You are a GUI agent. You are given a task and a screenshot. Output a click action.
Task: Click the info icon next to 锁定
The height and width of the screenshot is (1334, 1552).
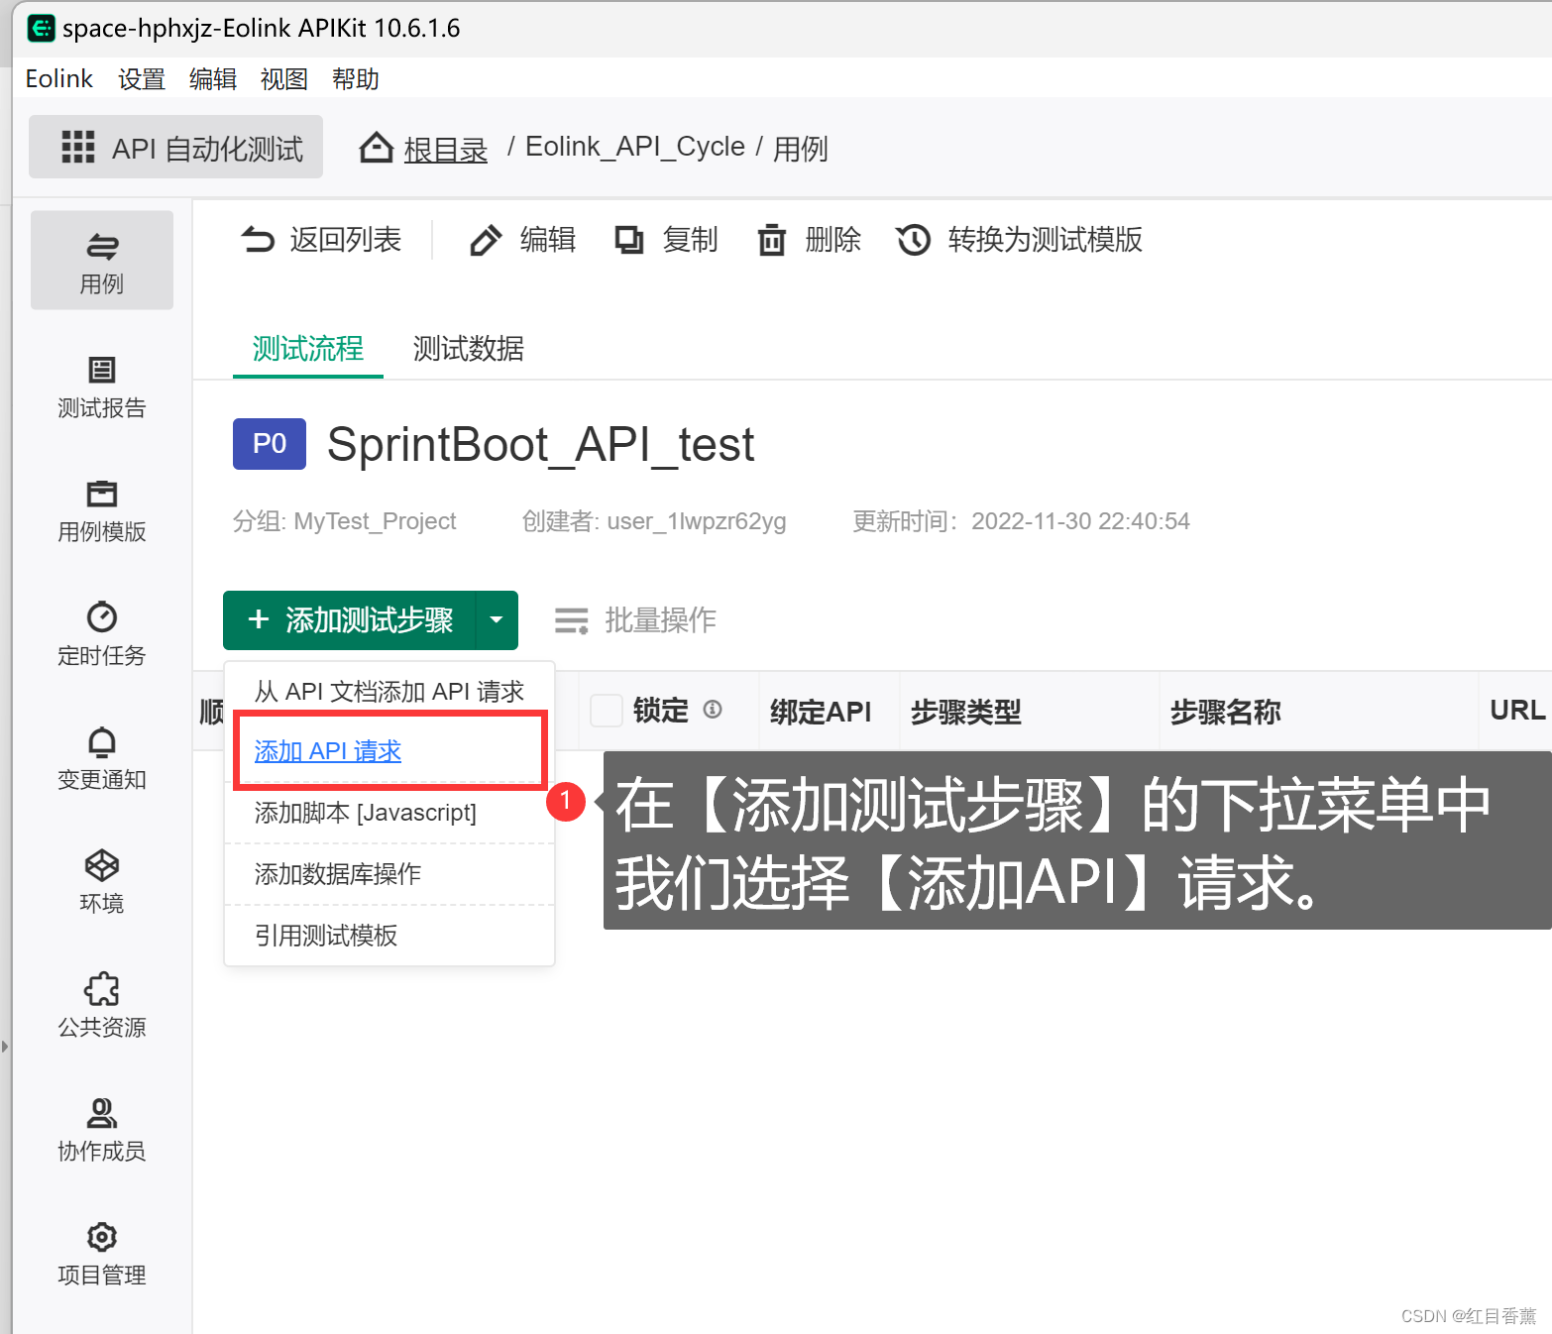713,710
